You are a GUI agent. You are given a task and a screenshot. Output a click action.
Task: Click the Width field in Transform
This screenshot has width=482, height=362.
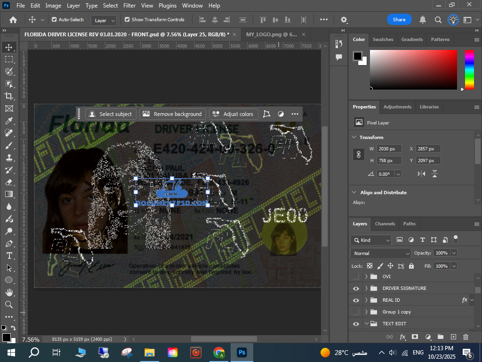click(388, 149)
